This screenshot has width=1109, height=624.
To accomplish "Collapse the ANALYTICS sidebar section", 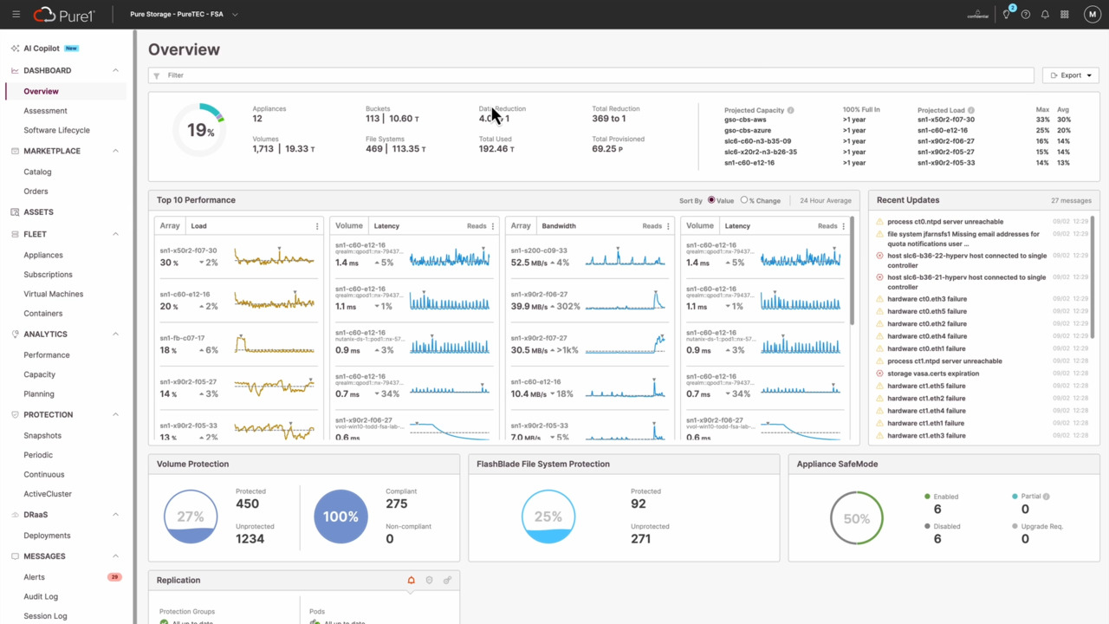I will 116,335.
